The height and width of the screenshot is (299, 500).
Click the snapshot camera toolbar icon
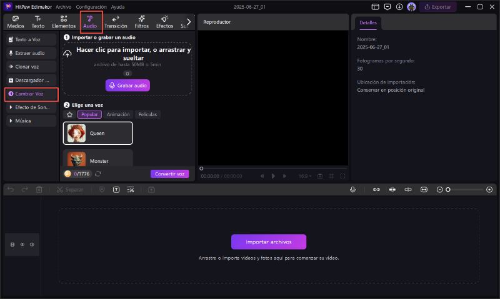[151, 190]
